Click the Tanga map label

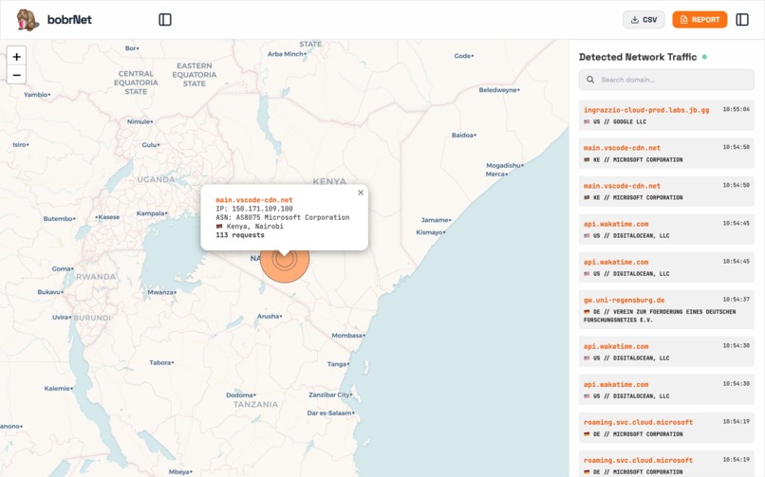[x=337, y=364]
